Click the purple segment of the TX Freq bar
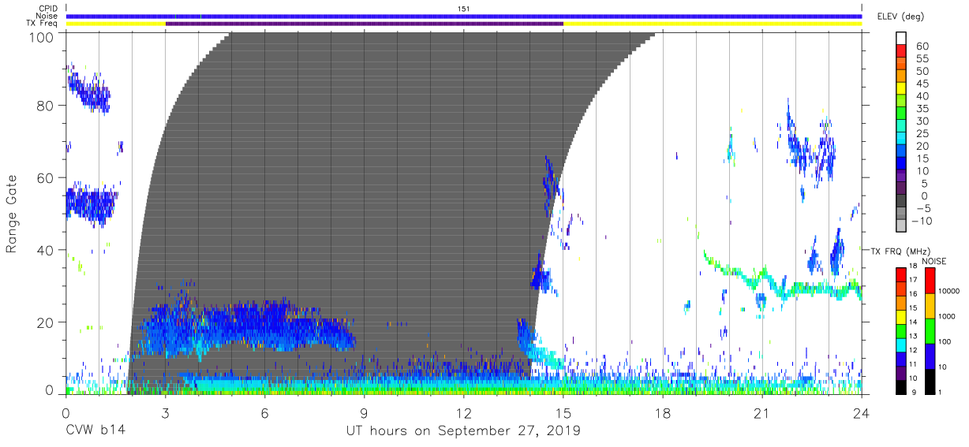 (365, 24)
